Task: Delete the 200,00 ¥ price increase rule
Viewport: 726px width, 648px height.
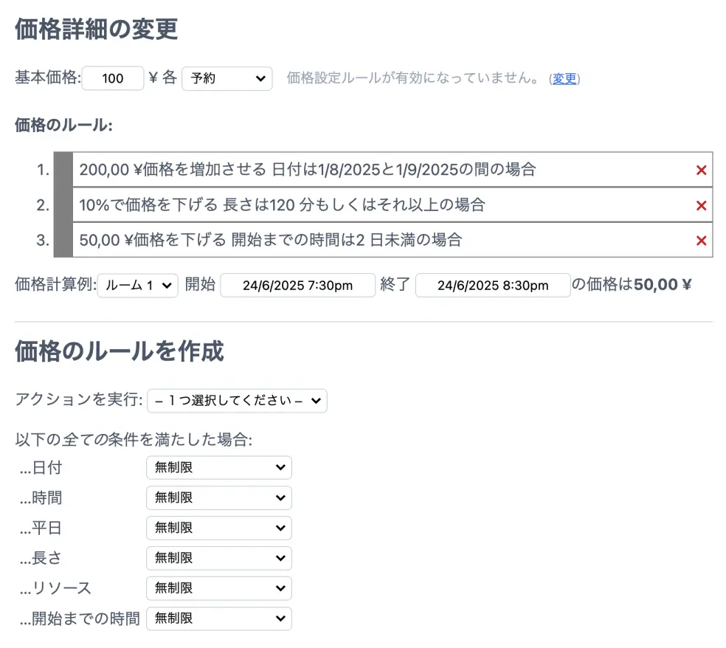Action: (701, 170)
